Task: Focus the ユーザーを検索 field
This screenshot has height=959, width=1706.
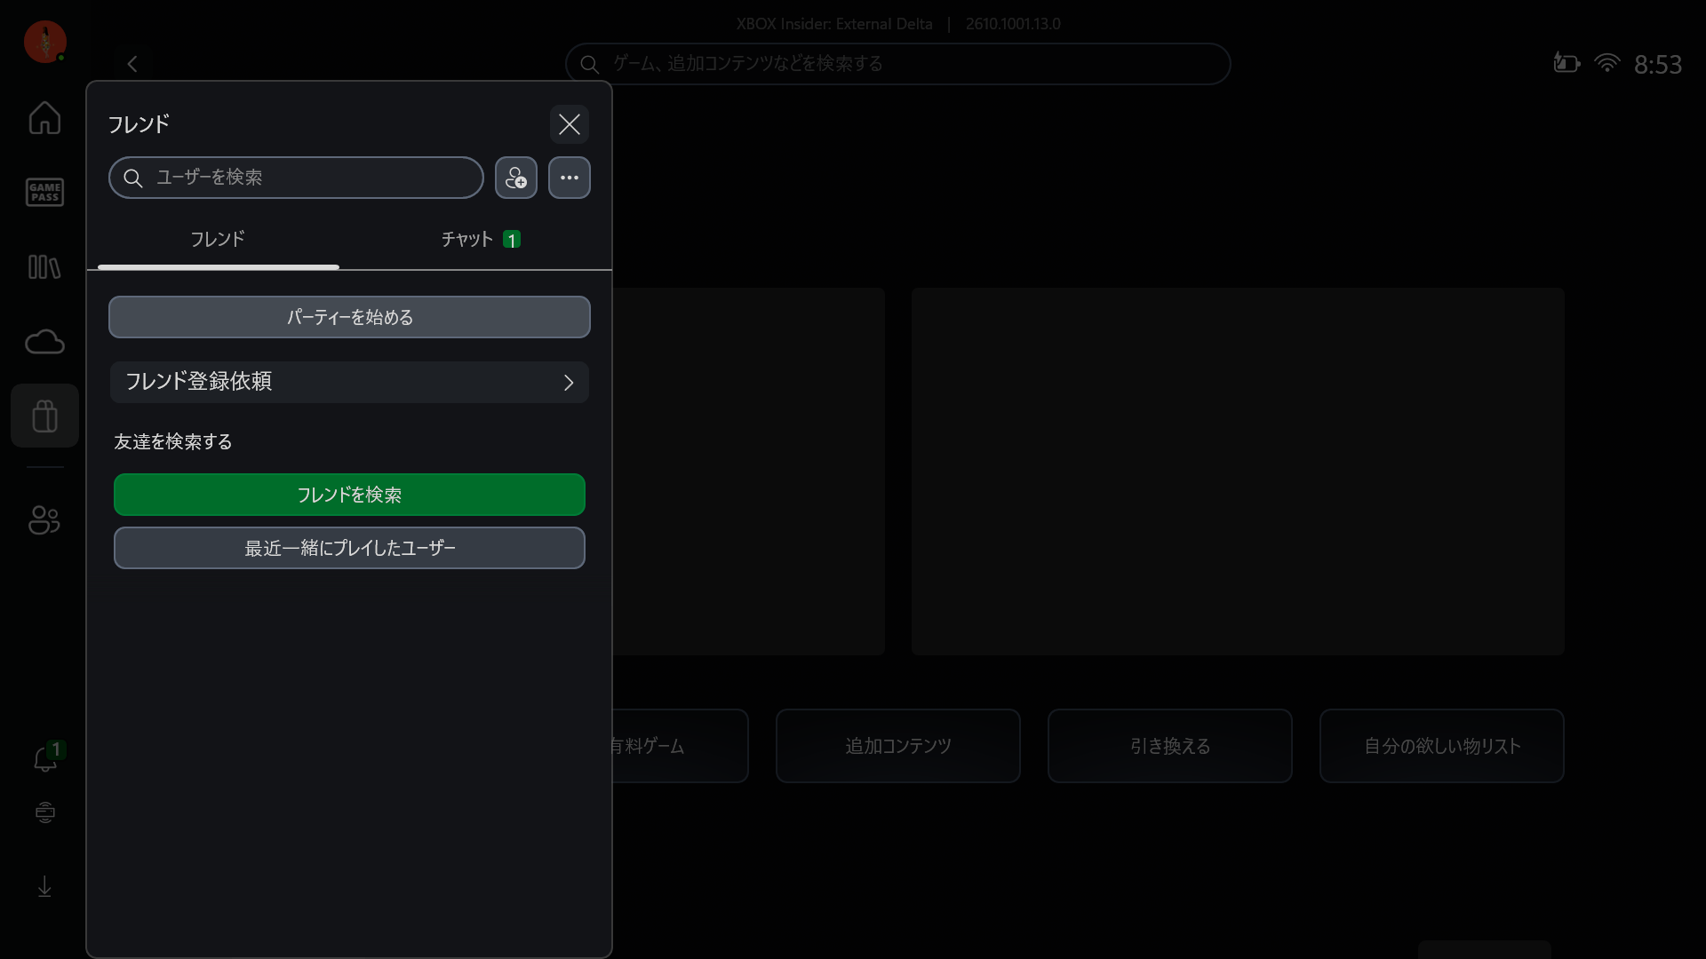Action: pos(296,178)
